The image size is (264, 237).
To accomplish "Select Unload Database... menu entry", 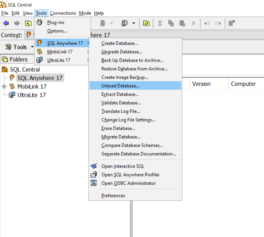I will tap(135, 85).
